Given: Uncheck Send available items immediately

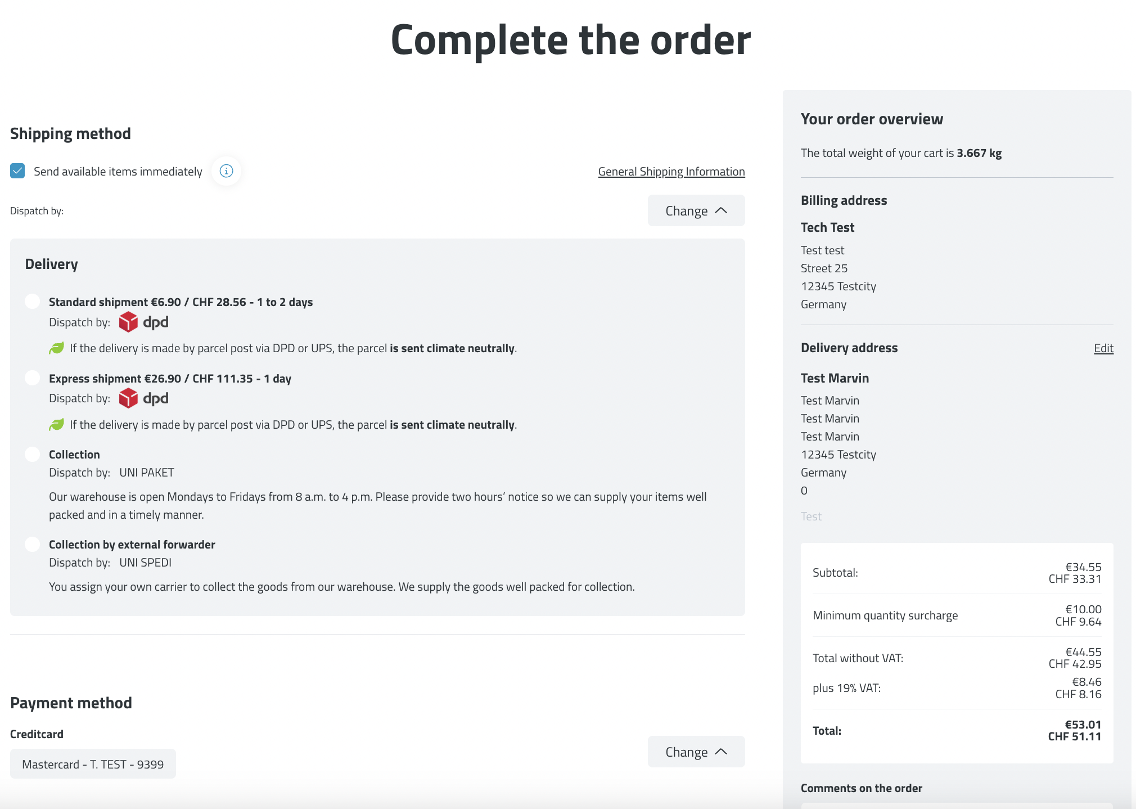Looking at the screenshot, I should [17, 171].
